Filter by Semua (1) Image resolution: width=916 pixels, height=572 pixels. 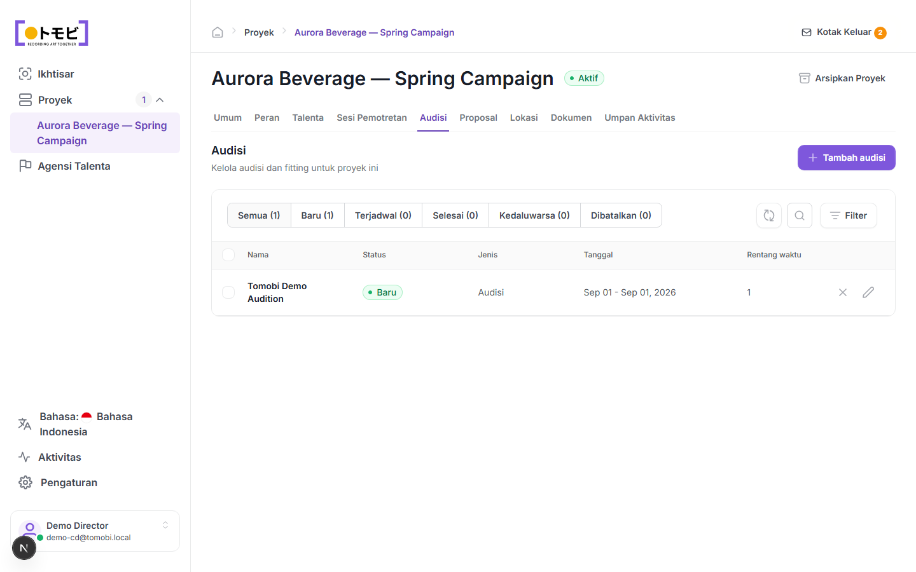(259, 215)
